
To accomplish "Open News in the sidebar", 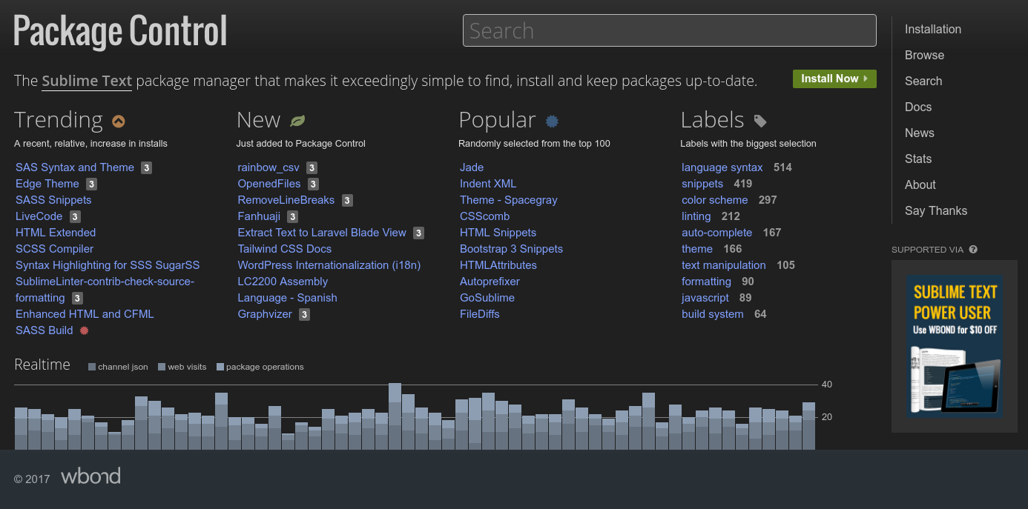I will click(x=920, y=133).
